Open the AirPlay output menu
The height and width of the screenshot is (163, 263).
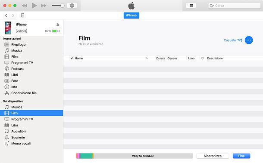pos(72,6)
